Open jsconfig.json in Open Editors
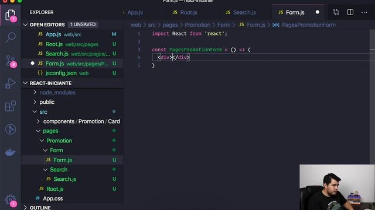The image size is (375, 210). point(72,73)
